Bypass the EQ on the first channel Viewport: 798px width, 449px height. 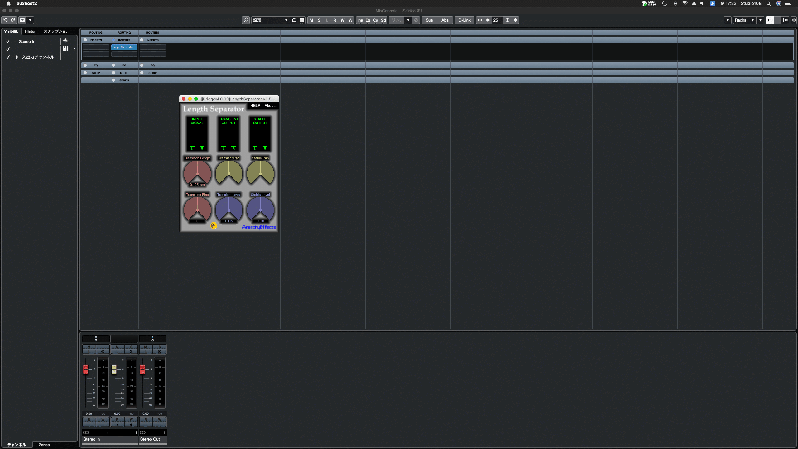(x=85, y=65)
